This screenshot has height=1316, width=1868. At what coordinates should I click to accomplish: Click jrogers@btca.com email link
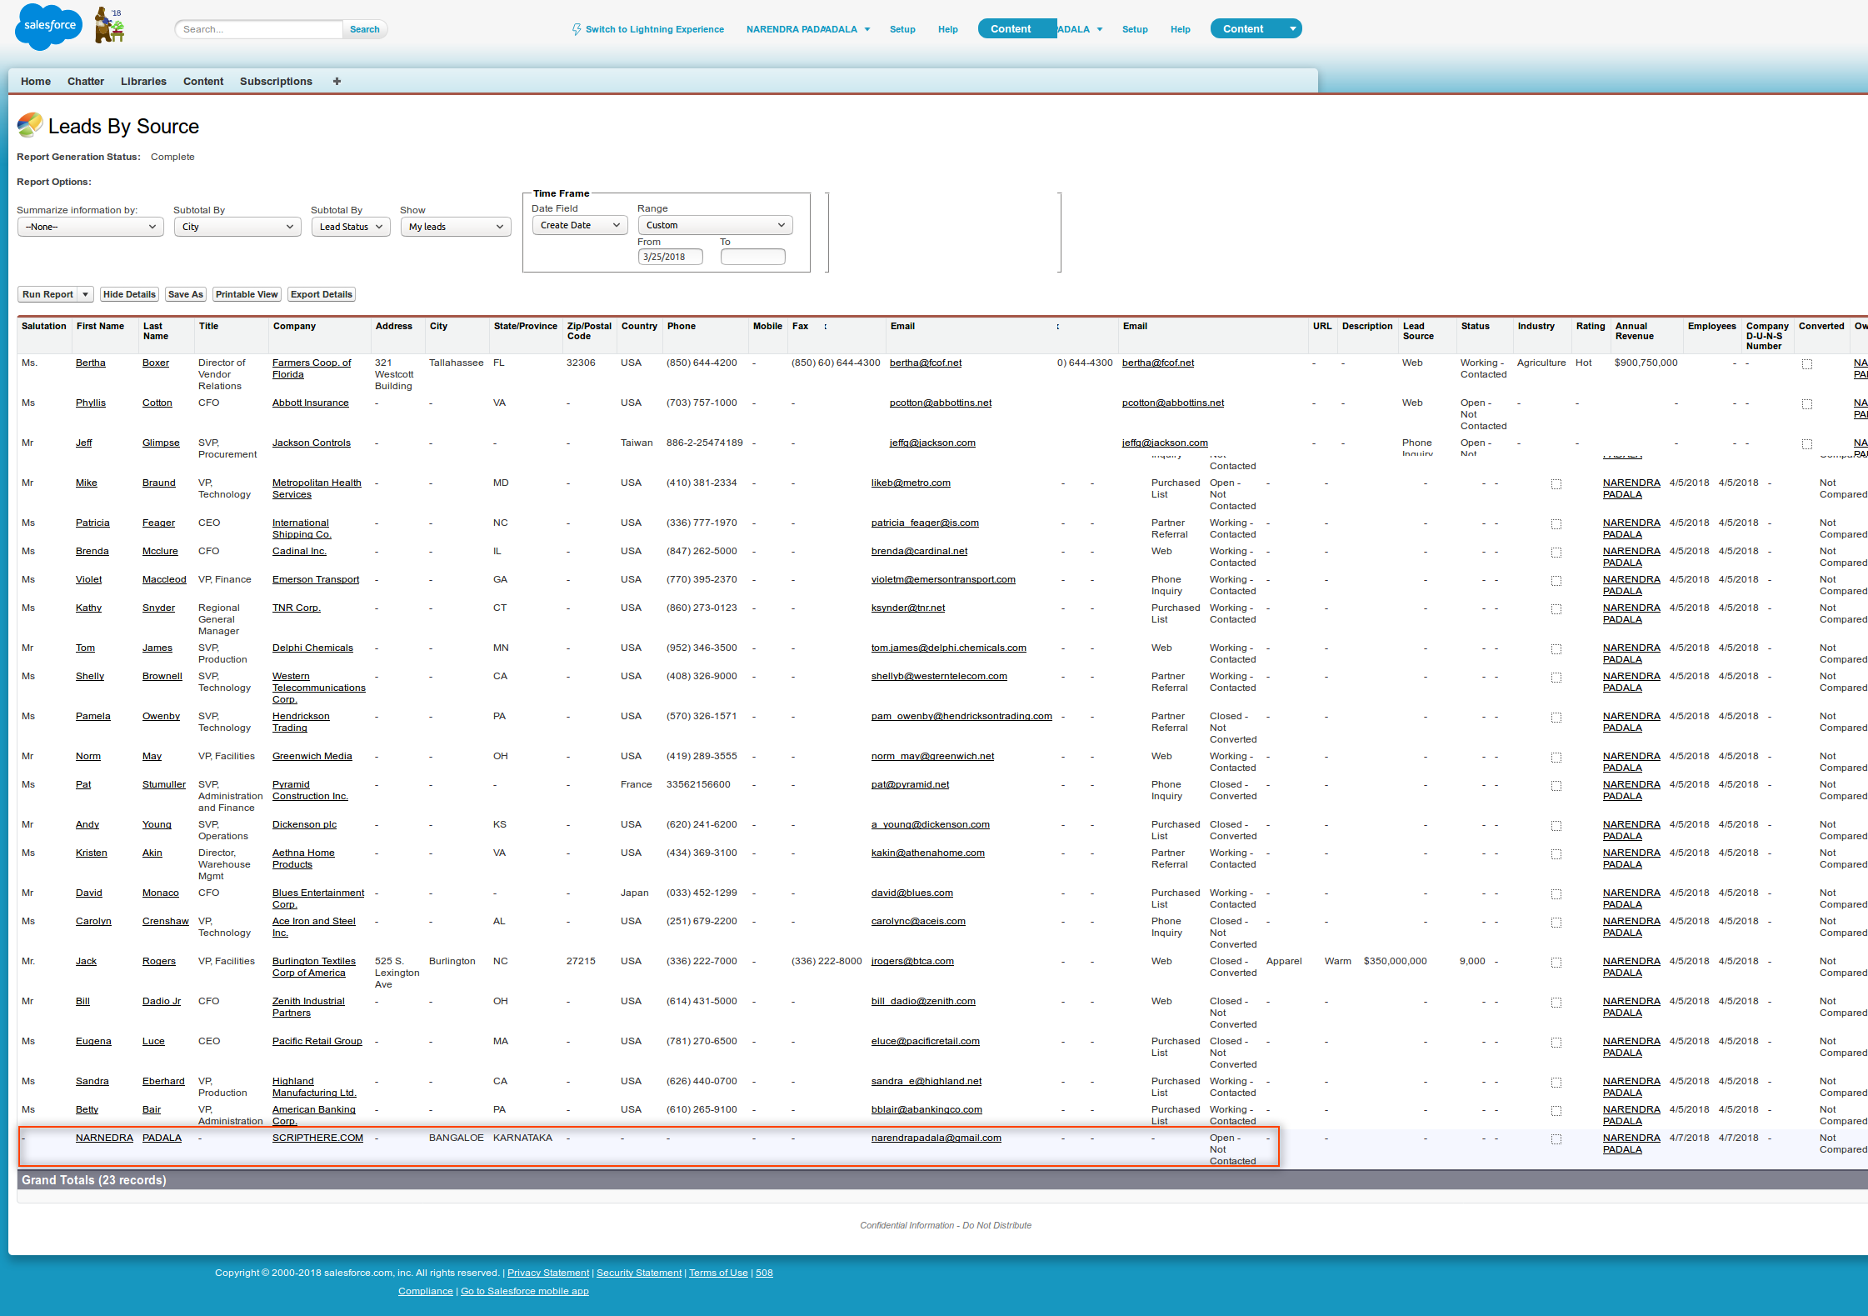pyautogui.click(x=912, y=961)
